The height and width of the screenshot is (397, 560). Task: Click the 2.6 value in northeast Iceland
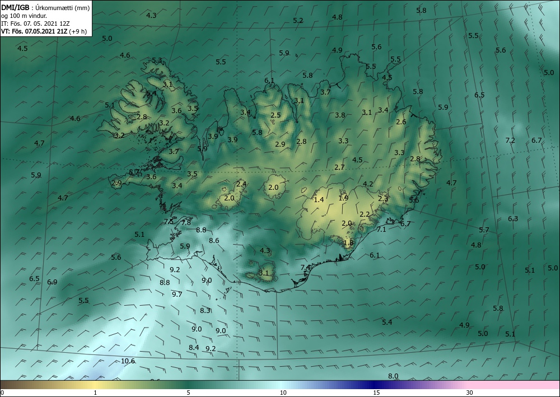pyautogui.click(x=401, y=122)
